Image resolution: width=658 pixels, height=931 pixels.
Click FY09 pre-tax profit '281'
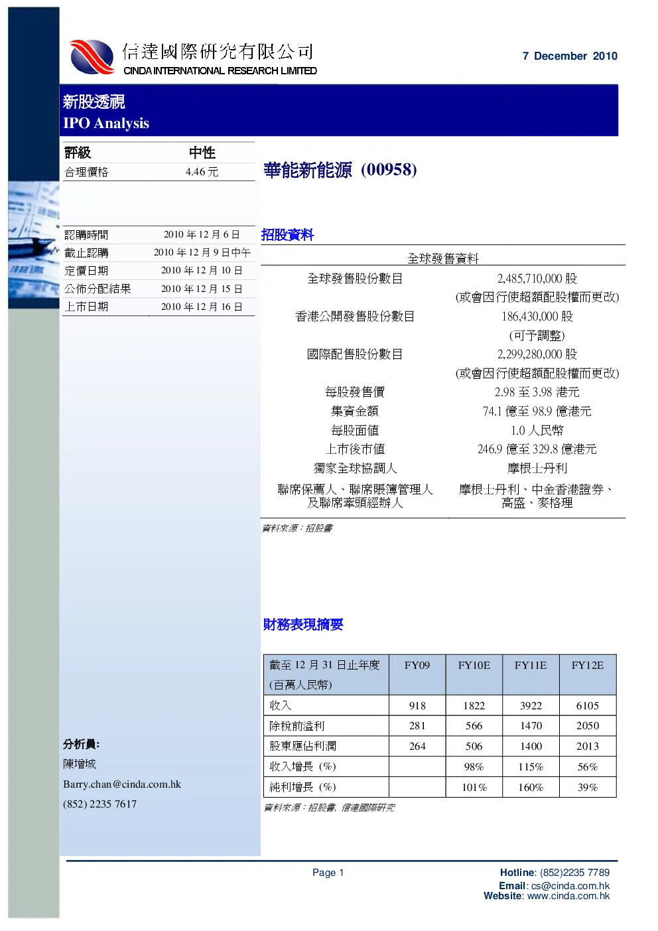(x=417, y=726)
